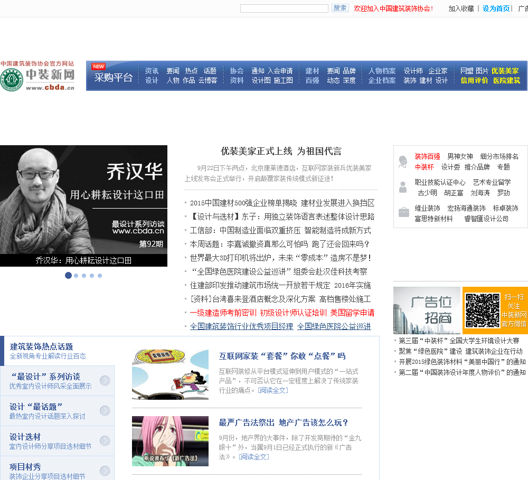528x480 pixels.
Task: Open the 细分市场排名 link
Action: pos(499,157)
